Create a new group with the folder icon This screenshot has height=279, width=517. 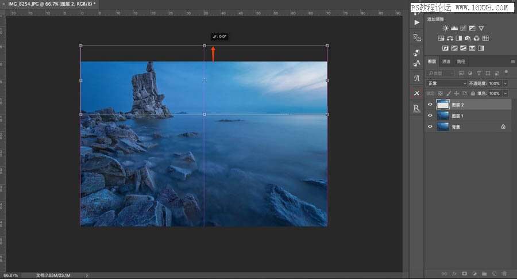[484, 273]
